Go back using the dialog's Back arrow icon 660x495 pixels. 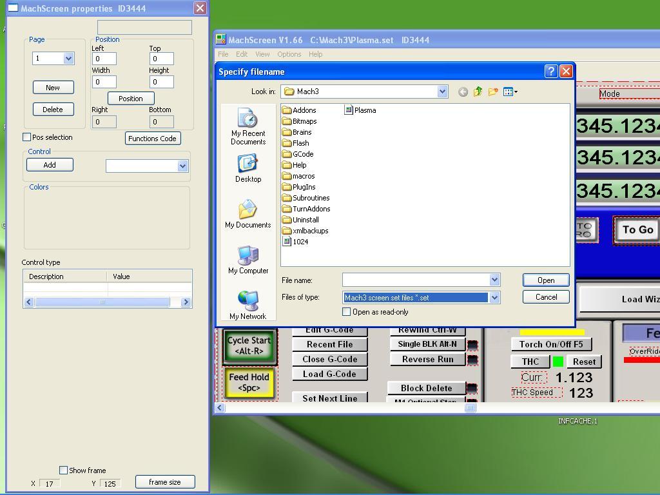coord(463,92)
